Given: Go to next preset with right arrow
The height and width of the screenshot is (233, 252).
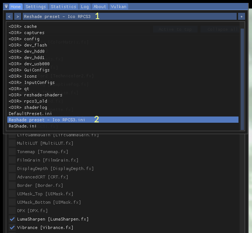Looking at the screenshot, I should coord(18,16).
